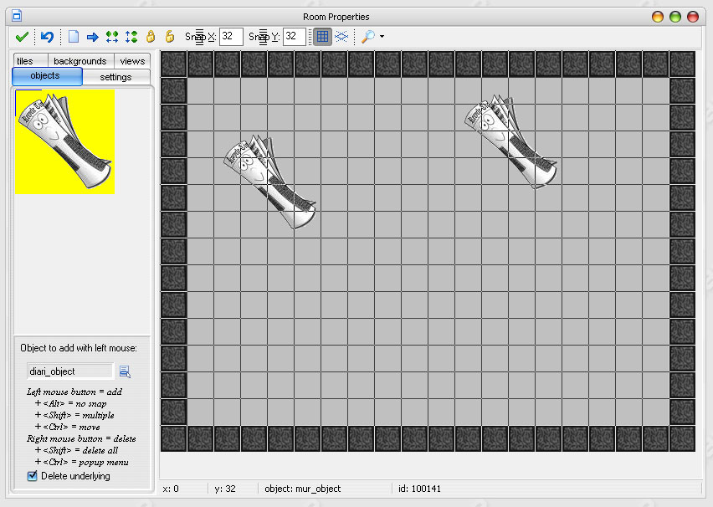Viewport: 713px width, 507px height.
Task: Open the views tab
Action: pyautogui.click(x=132, y=61)
